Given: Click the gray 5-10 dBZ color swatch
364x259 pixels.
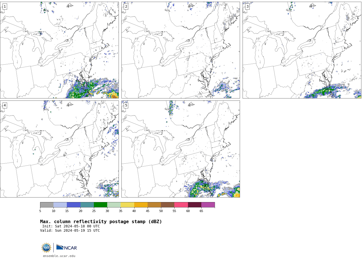Looking at the screenshot, I should point(47,205).
